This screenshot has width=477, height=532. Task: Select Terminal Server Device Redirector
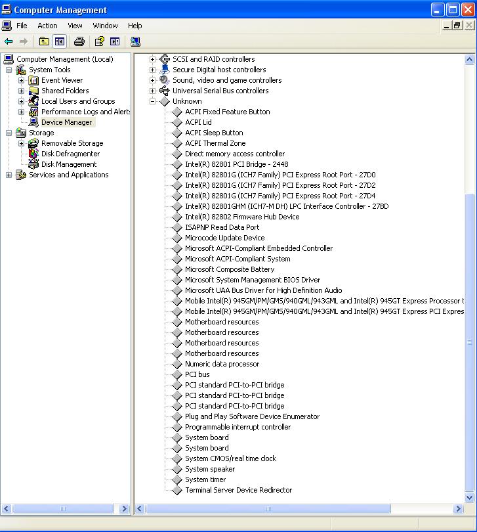click(x=238, y=490)
